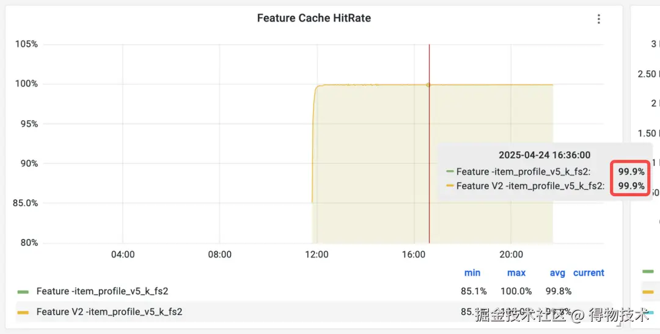This screenshot has height=334, width=660.
Task: Click the Feature Cache HitRate panel title
Action: (313, 18)
